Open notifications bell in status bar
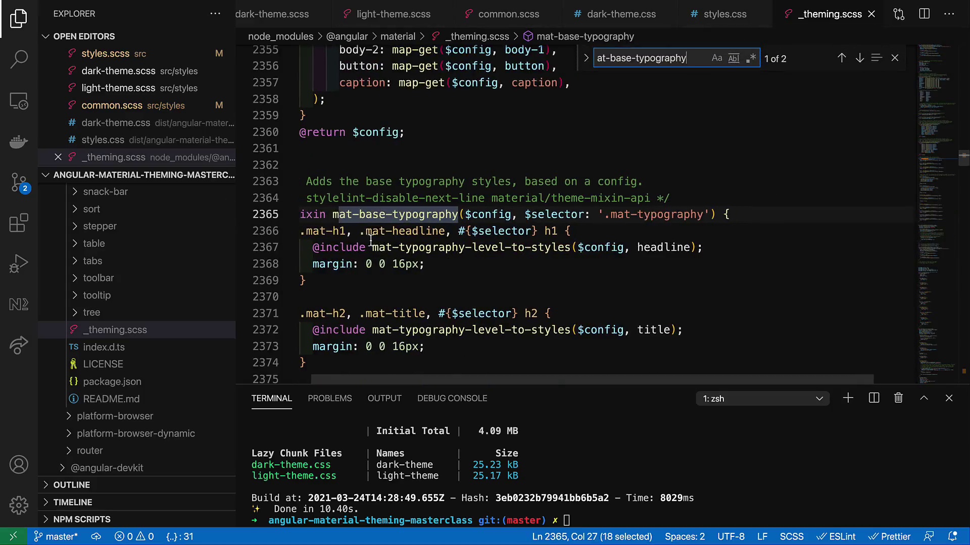This screenshot has width=970, height=545. point(953,536)
